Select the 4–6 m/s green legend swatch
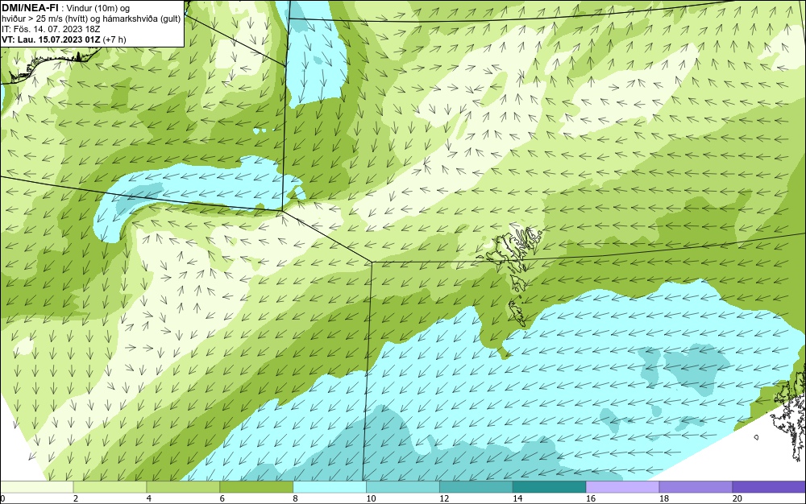Image resolution: width=806 pixels, height=504 pixels. point(183,487)
